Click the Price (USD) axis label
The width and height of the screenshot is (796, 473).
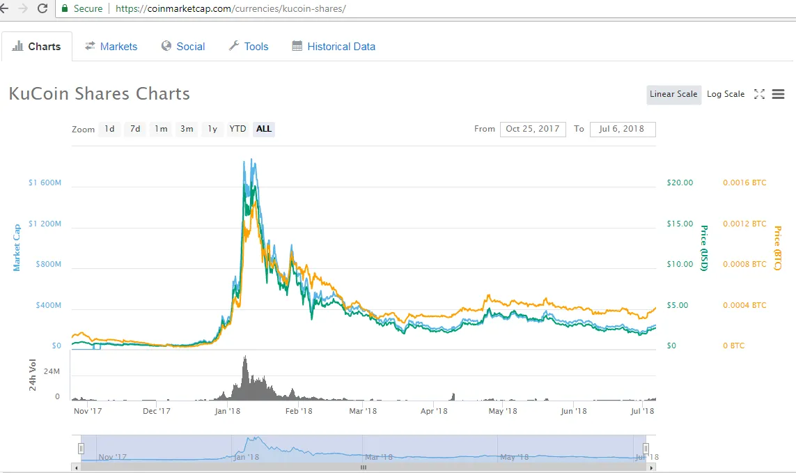click(x=703, y=248)
